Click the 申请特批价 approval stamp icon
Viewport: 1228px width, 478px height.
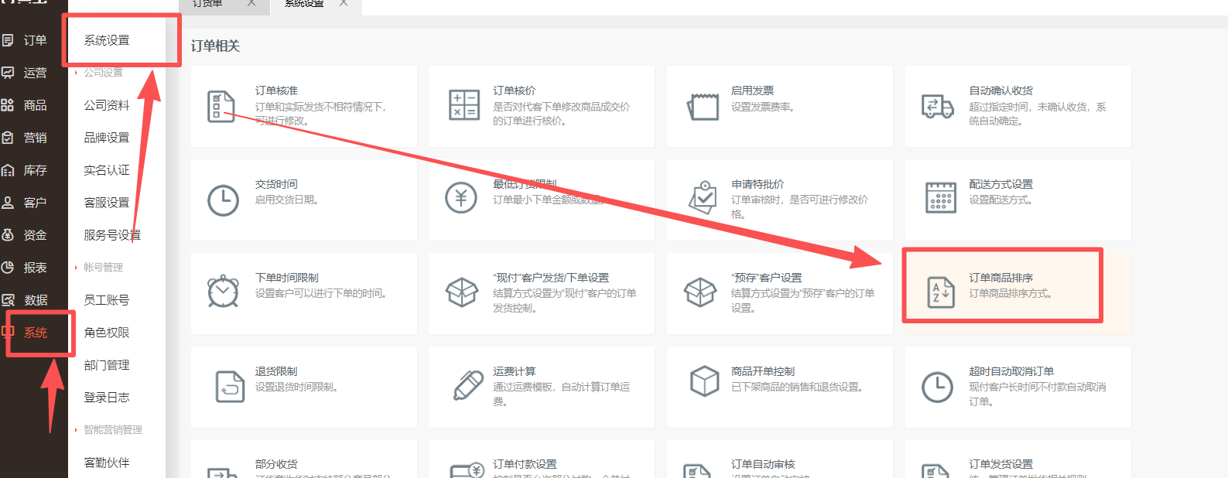[703, 198]
